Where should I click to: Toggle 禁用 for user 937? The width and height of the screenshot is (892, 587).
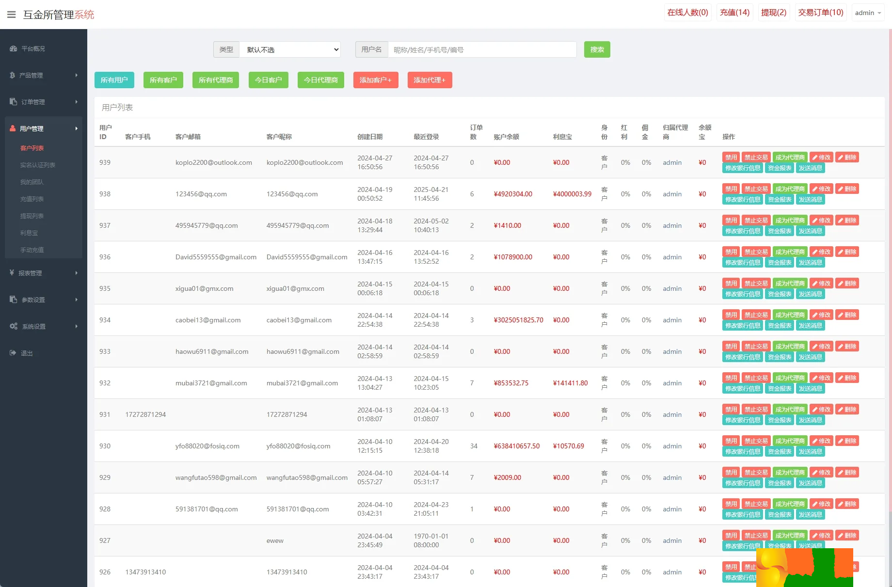pyautogui.click(x=731, y=221)
